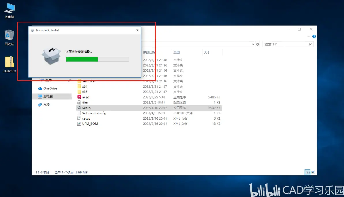Click the "2022/1/10 22:07" date cell

tap(155, 108)
